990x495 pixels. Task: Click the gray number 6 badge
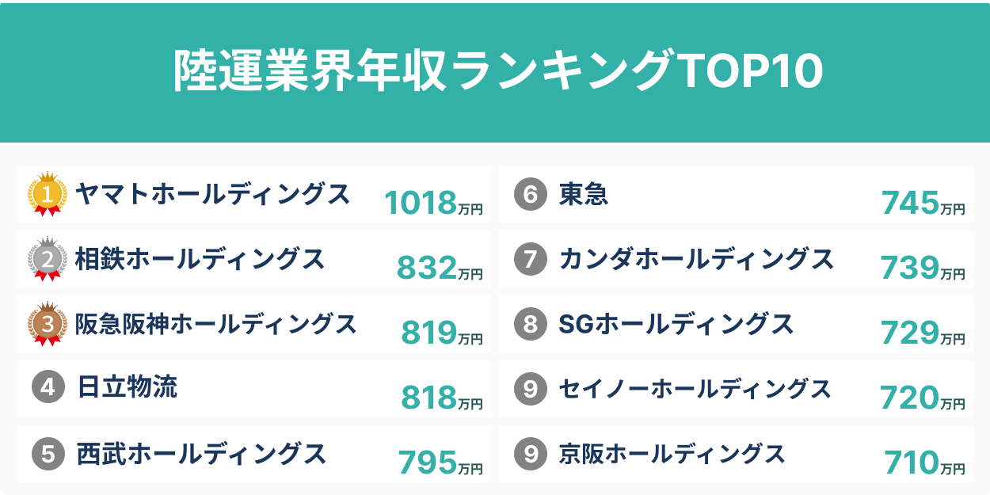click(x=530, y=195)
